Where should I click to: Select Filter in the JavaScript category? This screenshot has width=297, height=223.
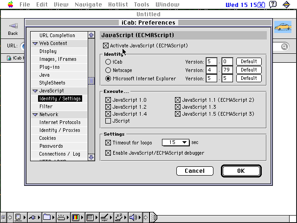(46, 106)
